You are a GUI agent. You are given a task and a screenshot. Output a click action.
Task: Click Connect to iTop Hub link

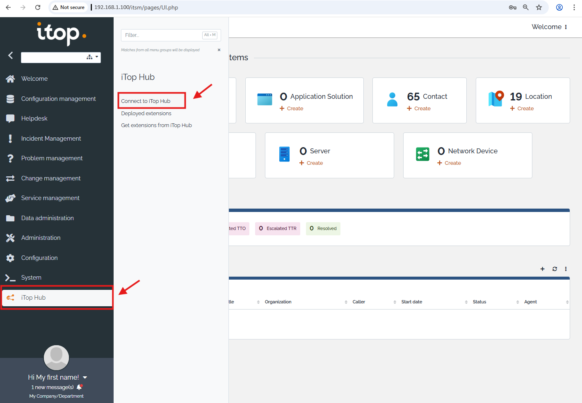(146, 101)
